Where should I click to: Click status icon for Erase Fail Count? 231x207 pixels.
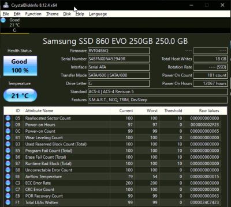(x=8, y=157)
